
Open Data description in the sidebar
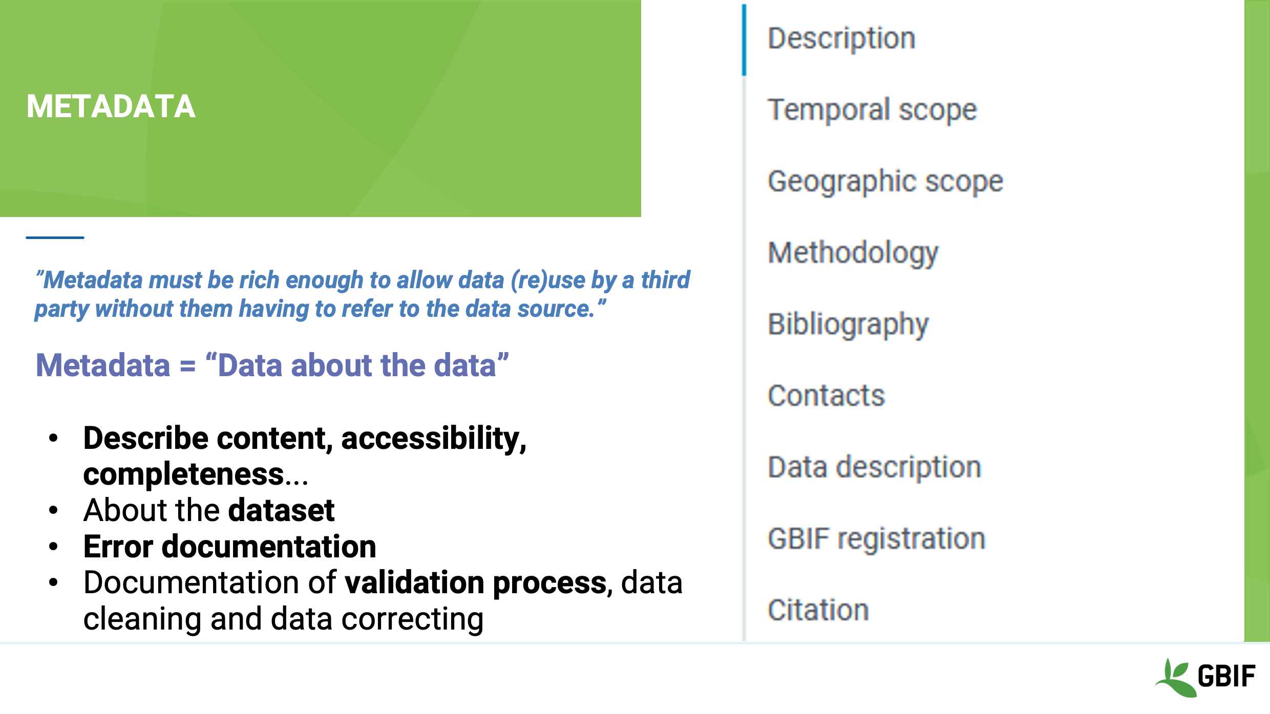coord(874,467)
